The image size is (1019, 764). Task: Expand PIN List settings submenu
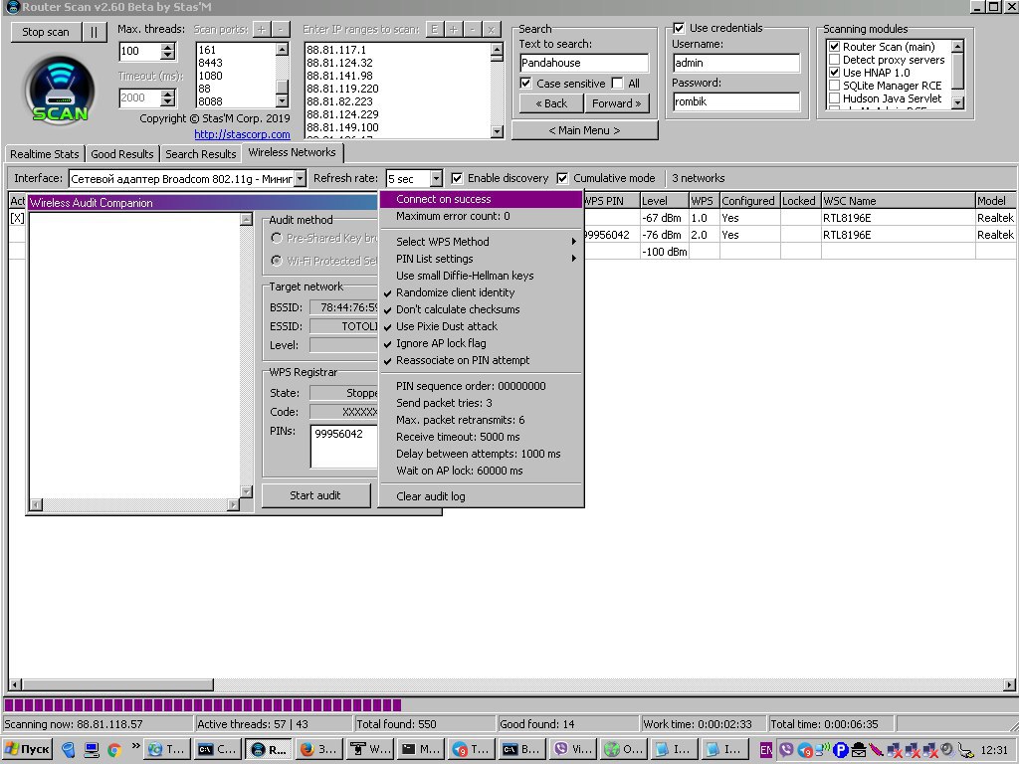coord(481,259)
